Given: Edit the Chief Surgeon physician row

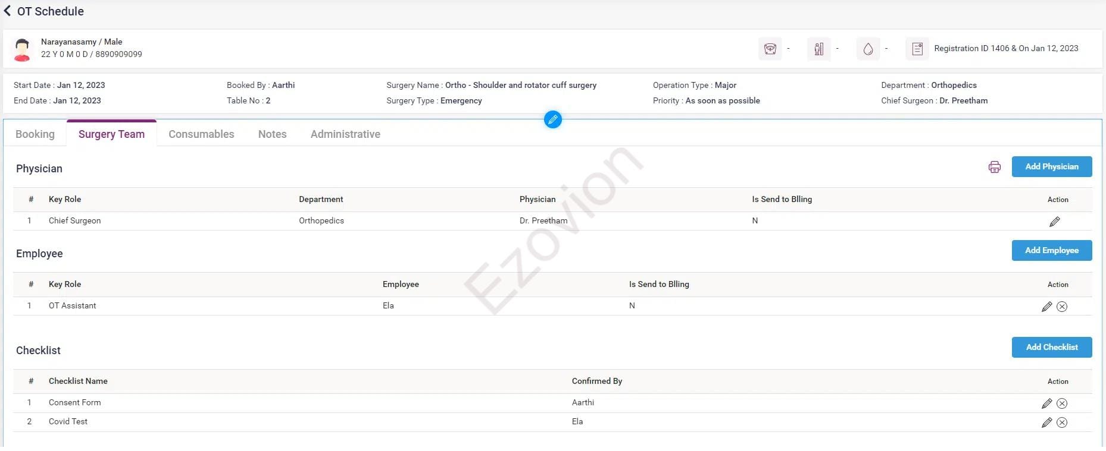Looking at the screenshot, I should 1054,222.
